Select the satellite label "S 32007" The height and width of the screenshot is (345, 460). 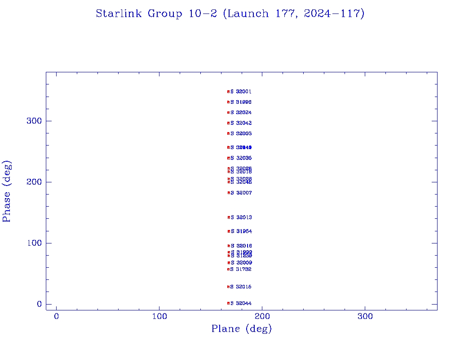pyautogui.click(x=241, y=193)
